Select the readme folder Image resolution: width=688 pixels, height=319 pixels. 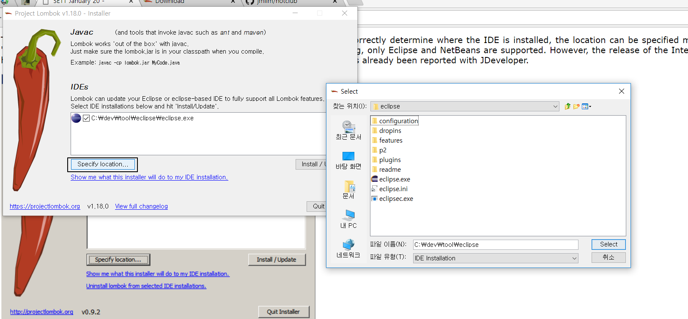click(x=386, y=170)
